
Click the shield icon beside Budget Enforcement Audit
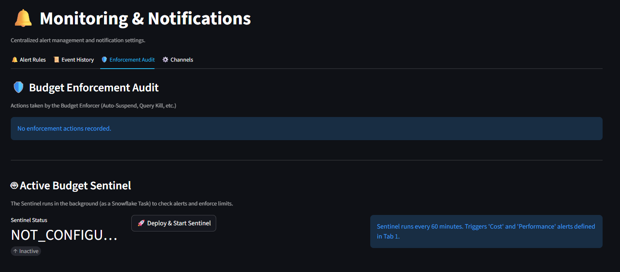point(19,87)
